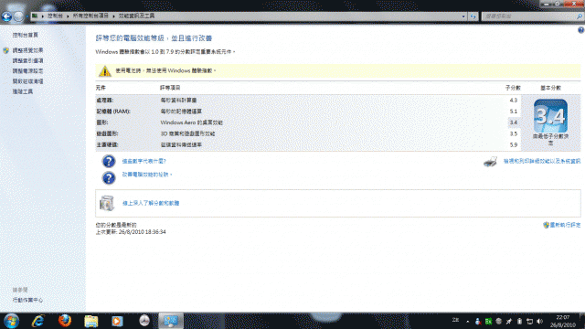Go back with the Back arrow button

pyautogui.click(x=6, y=16)
